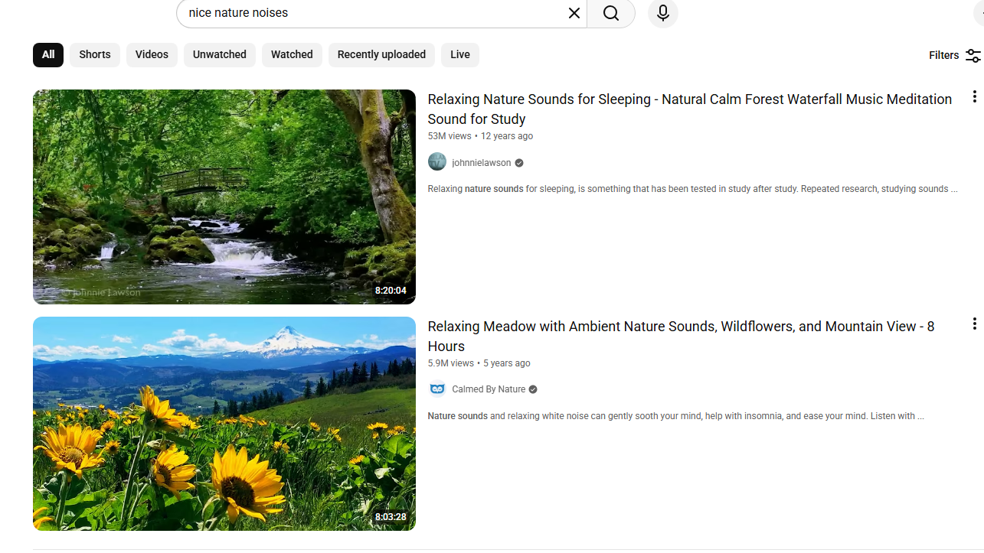Viewport: 984px width, 553px height.
Task: Click the '5 years ago' upload date
Action: pyautogui.click(x=507, y=363)
